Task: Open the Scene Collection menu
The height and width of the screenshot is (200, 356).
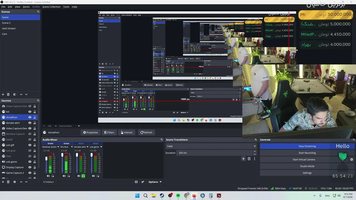Action: [x=51, y=7]
